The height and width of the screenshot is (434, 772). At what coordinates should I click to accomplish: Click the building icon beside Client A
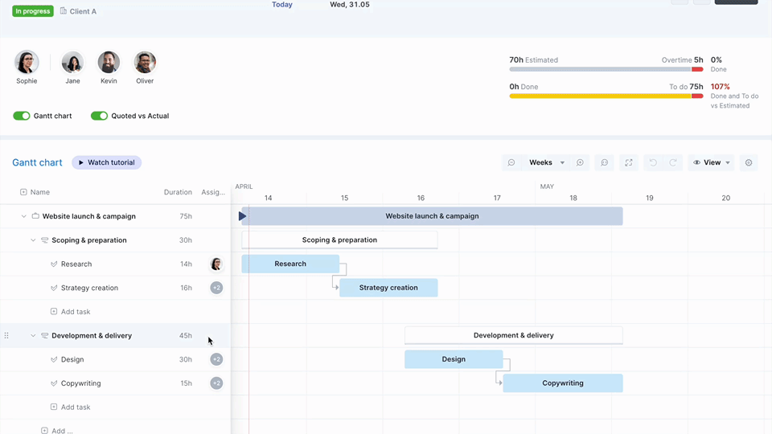point(64,10)
